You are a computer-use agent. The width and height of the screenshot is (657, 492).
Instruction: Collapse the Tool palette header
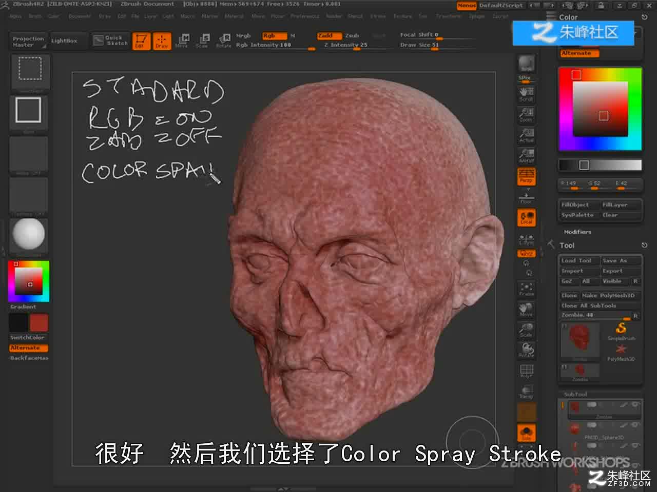click(x=567, y=246)
